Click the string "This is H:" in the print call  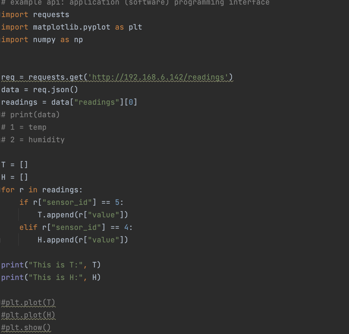coord(56,277)
